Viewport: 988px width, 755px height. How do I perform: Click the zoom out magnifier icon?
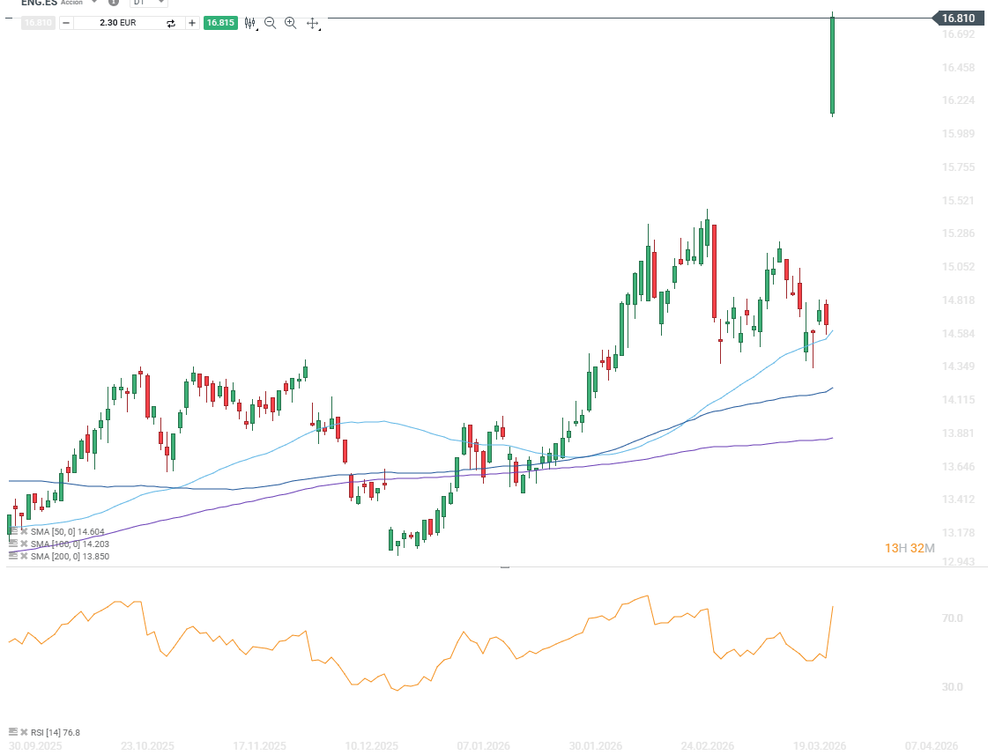click(x=271, y=23)
